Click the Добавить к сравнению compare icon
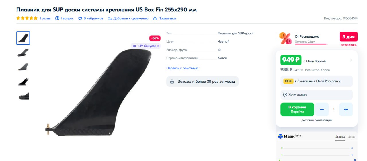 110,18
